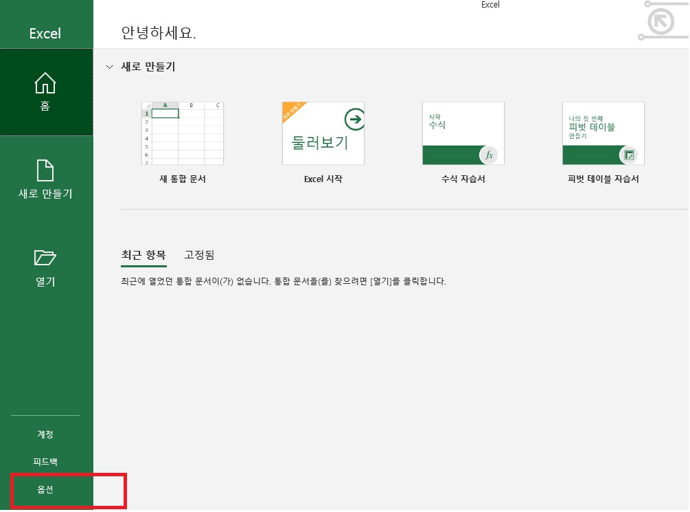Open 계정 in the sidebar
The width and height of the screenshot is (690, 512).
pos(45,434)
